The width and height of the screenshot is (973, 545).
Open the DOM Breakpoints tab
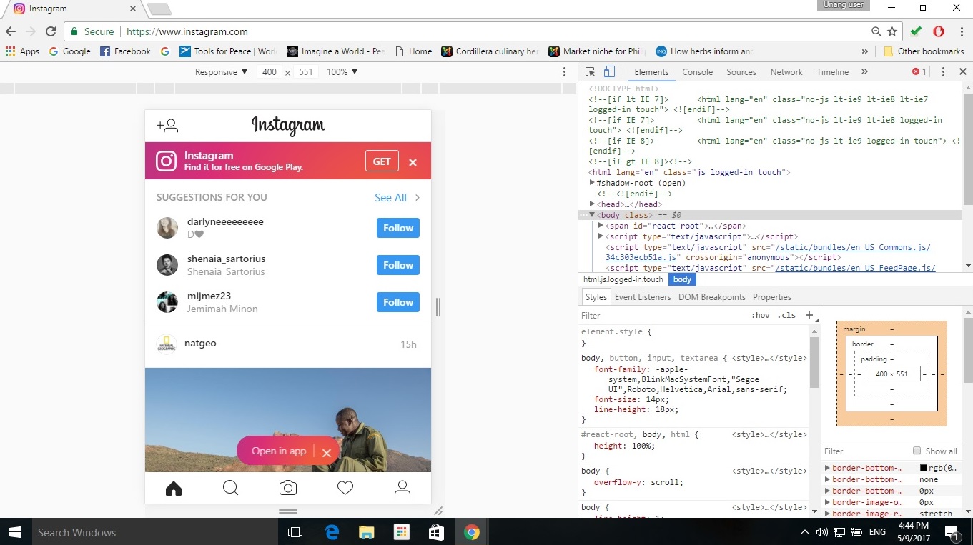point(712,297)
